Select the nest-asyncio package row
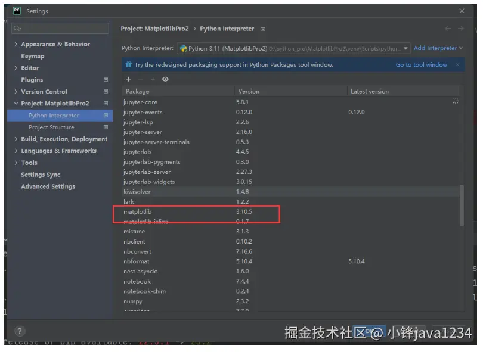 [x=290, y=272]
